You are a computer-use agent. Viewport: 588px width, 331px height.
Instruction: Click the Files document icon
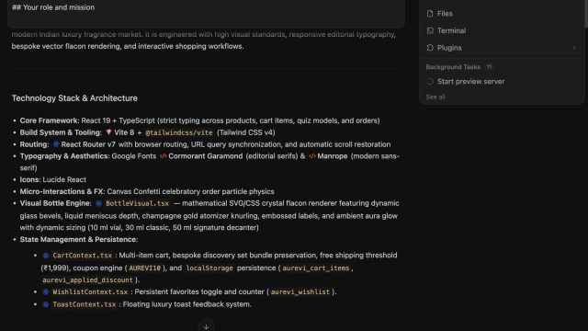coord(430,14)
